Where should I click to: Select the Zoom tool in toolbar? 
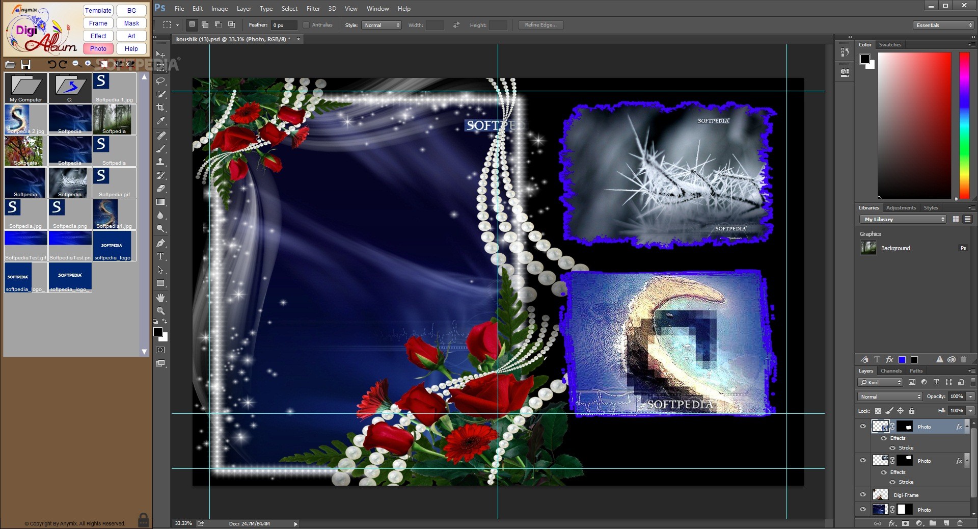point(160,310)
